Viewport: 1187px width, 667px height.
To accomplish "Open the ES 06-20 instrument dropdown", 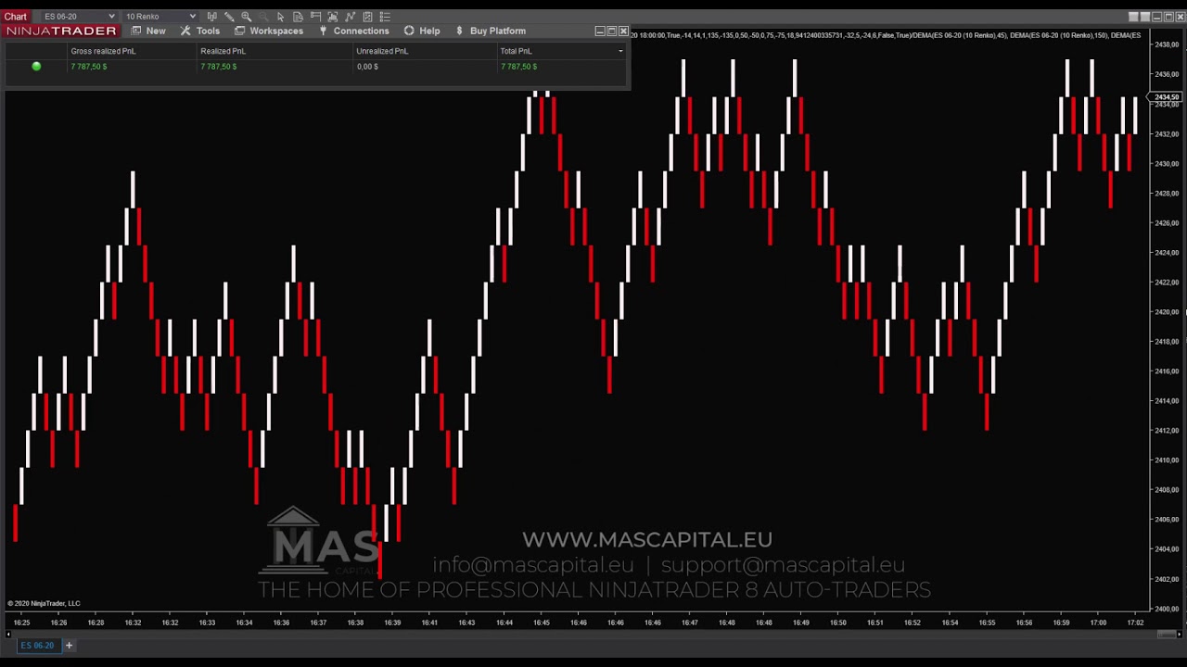I will tap(80, 17).
